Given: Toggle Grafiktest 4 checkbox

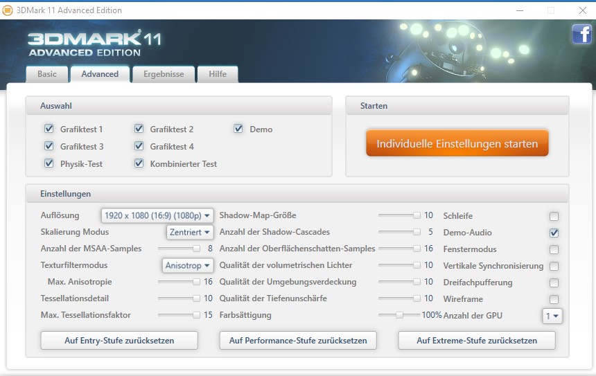Looking at the screenshot, I should coord(139,146).
